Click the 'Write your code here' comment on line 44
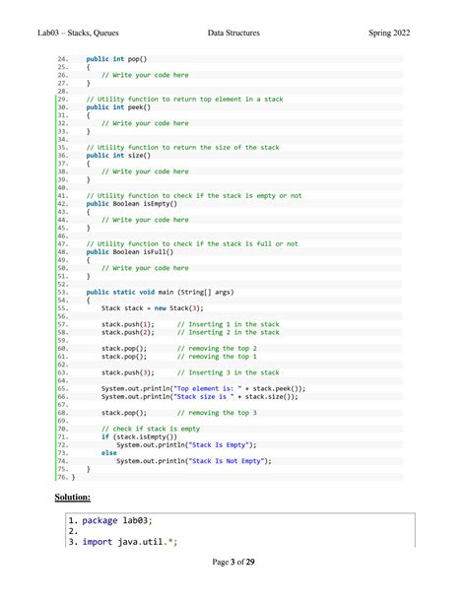This screenshot has width=467, height=604. (x=145, y=220)
